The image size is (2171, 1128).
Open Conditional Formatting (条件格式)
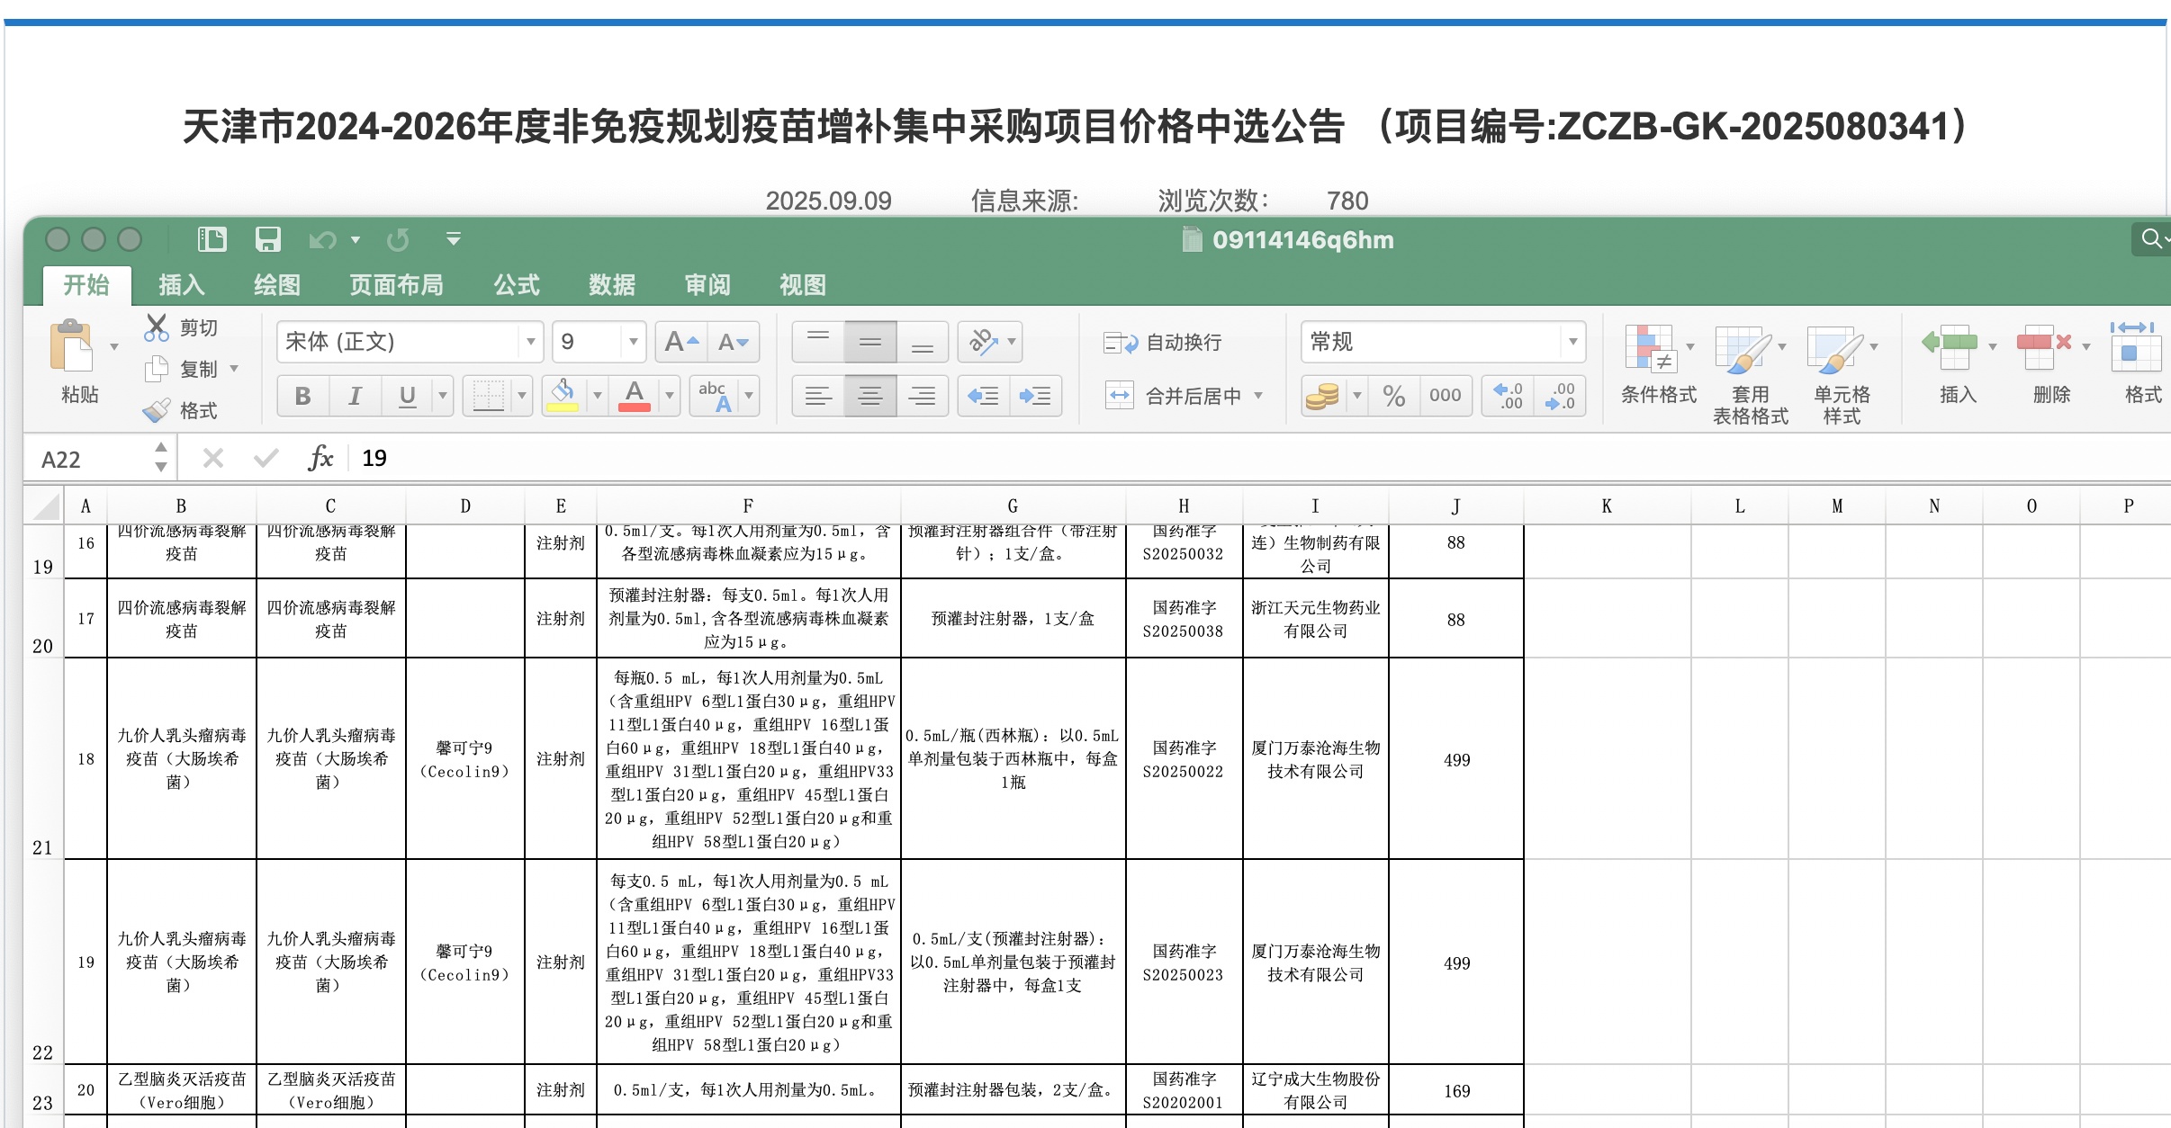(x=1658, y=364)
